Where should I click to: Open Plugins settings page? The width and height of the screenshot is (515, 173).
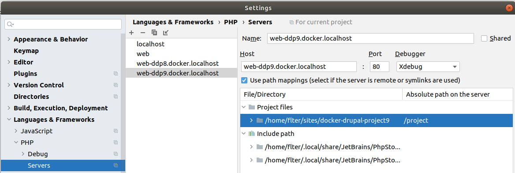coord(25,74)
